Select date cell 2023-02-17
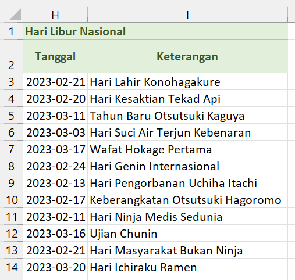The image size is (295, 280). 55,199
